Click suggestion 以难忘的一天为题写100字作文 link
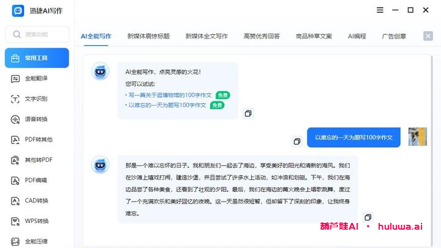 (167, 105)
